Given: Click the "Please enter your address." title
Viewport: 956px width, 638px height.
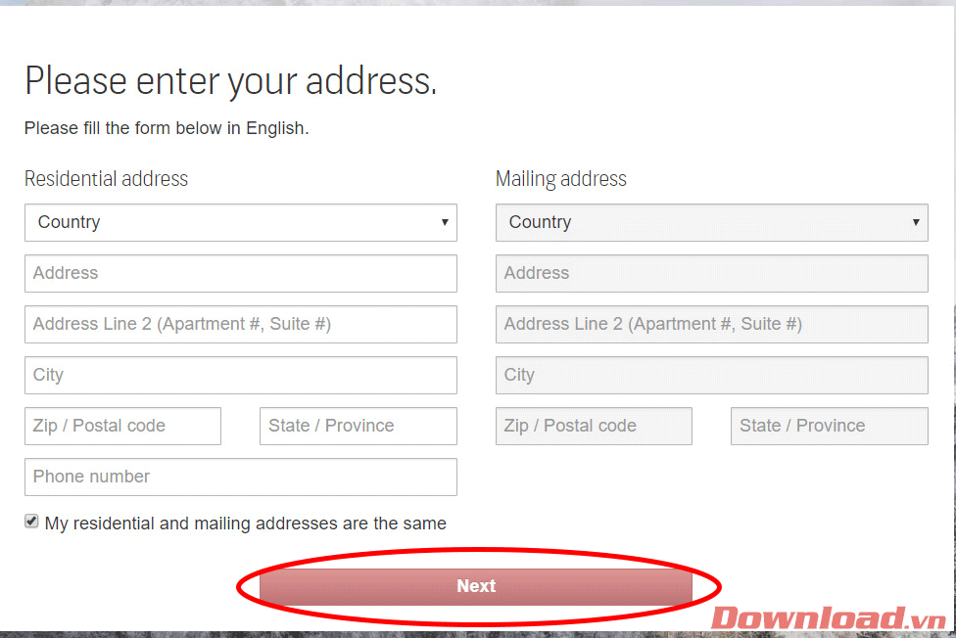Looking at the screenshot, I should pyautogui.click(x=230, y=80).
